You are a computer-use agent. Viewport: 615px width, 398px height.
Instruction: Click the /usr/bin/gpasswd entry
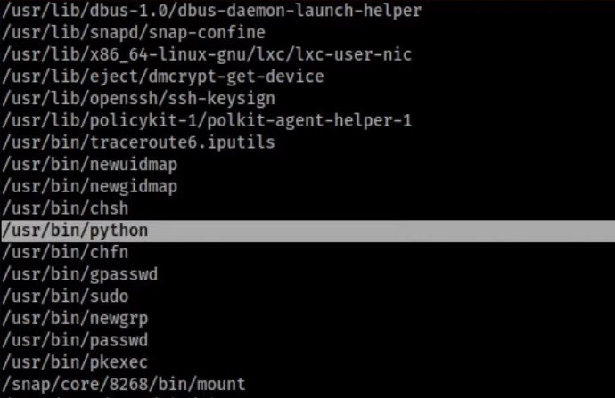[x=79, y=274]
